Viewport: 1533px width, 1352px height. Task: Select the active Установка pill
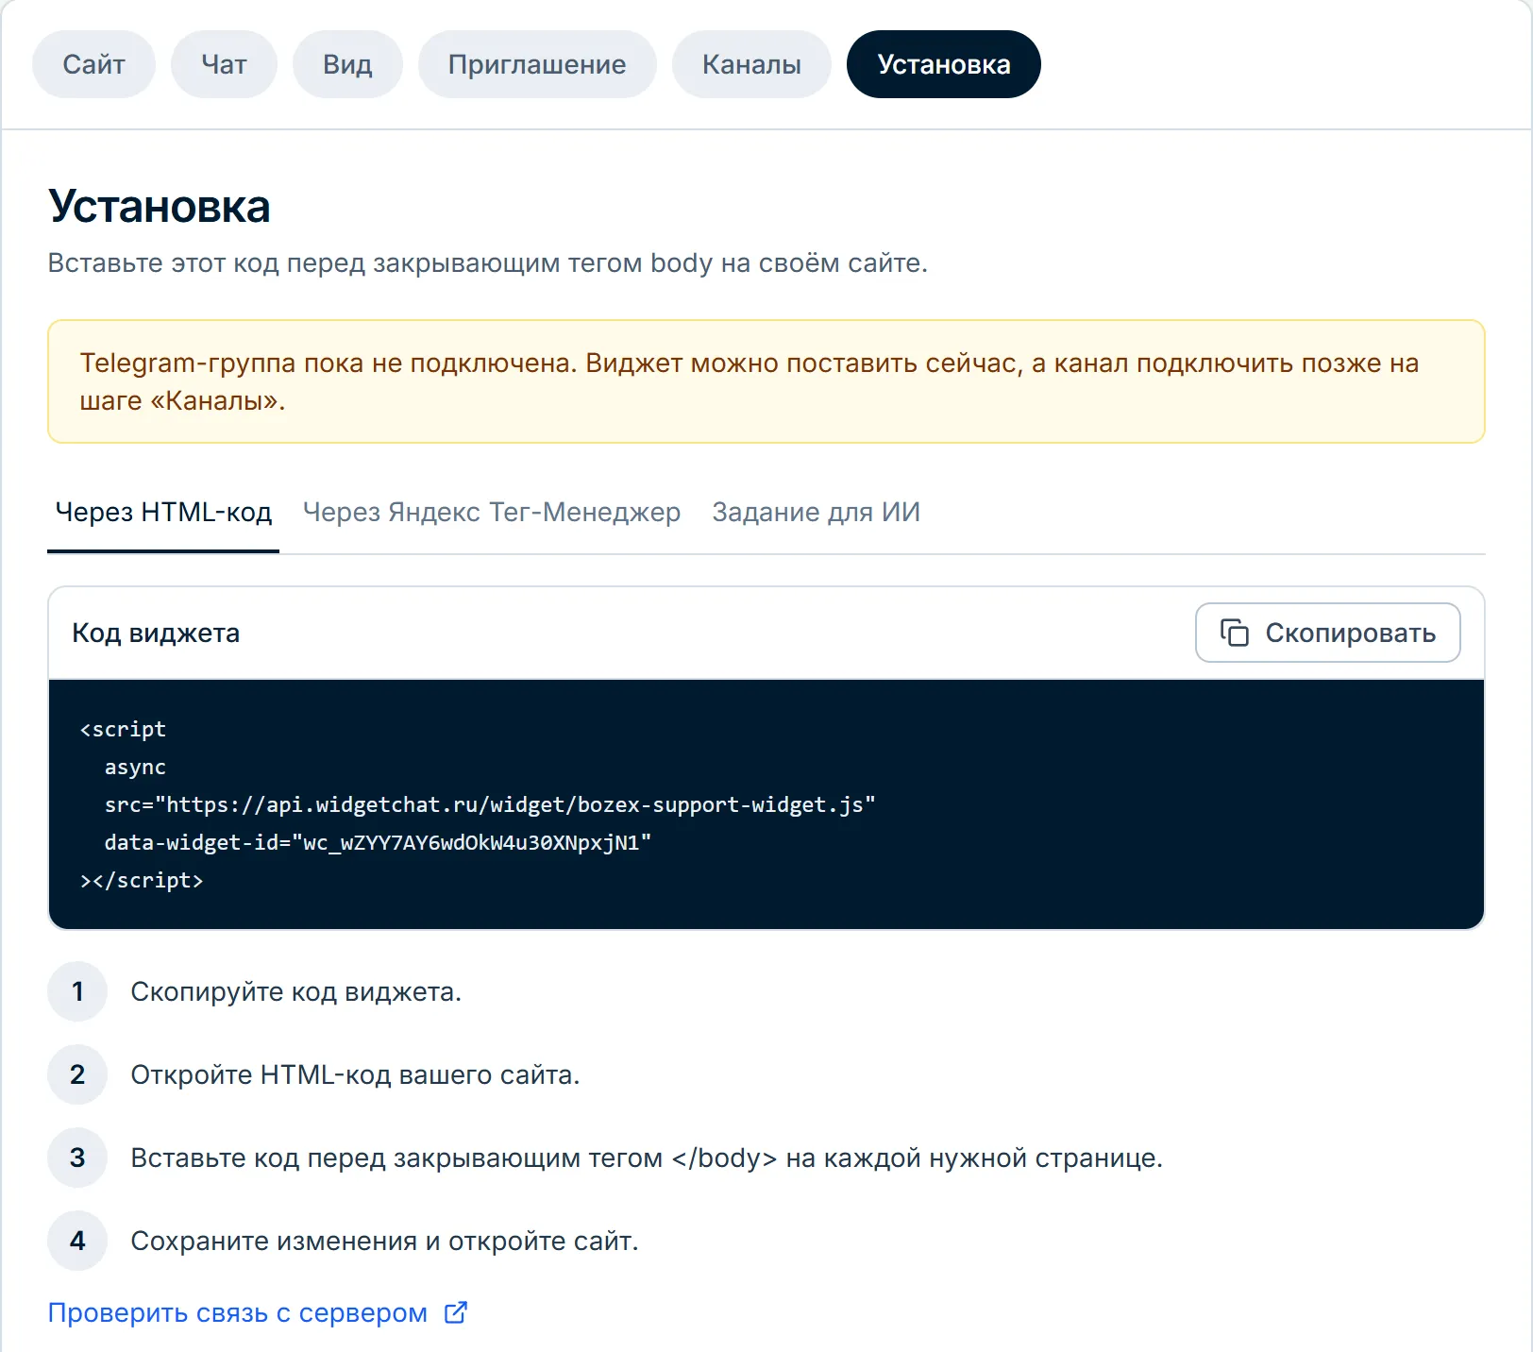[944, 64]
